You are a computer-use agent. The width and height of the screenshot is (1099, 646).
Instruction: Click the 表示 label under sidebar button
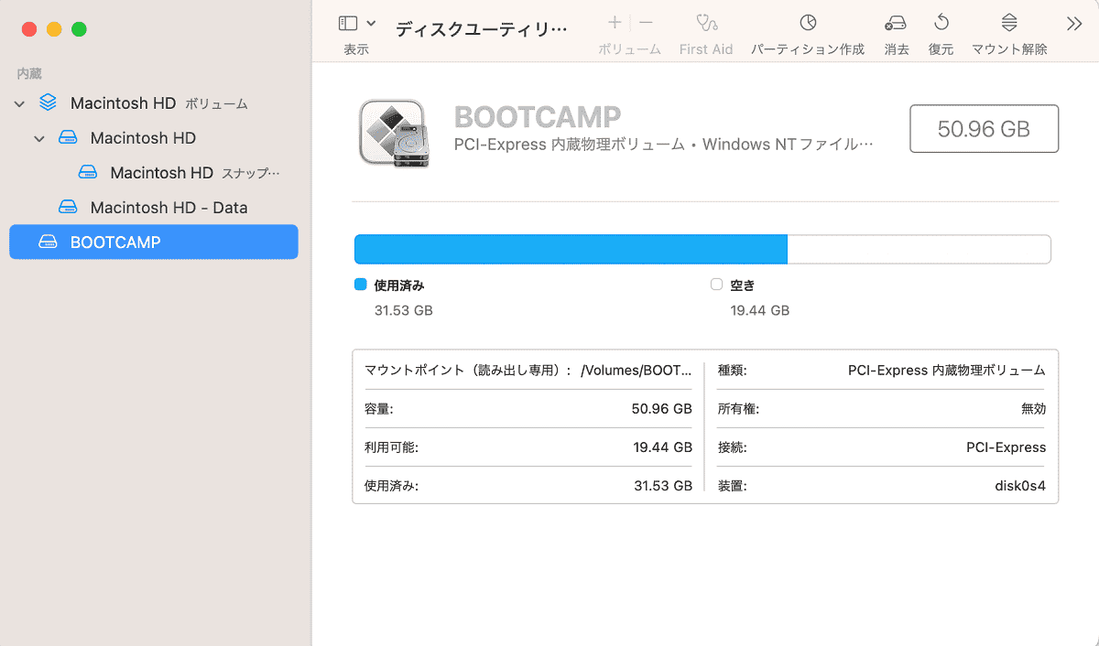point(356,49)
